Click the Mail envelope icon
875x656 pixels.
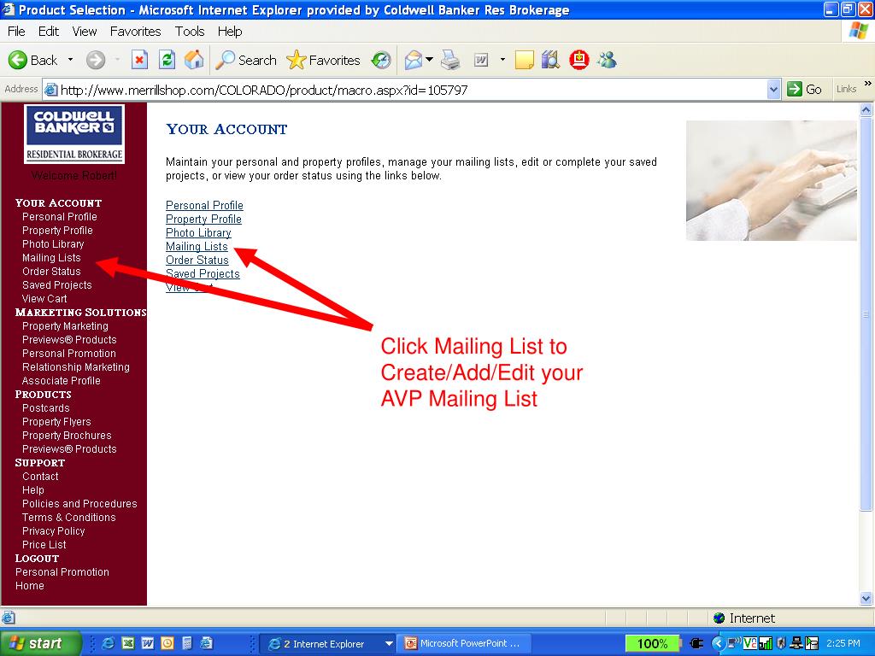point(413,60)
